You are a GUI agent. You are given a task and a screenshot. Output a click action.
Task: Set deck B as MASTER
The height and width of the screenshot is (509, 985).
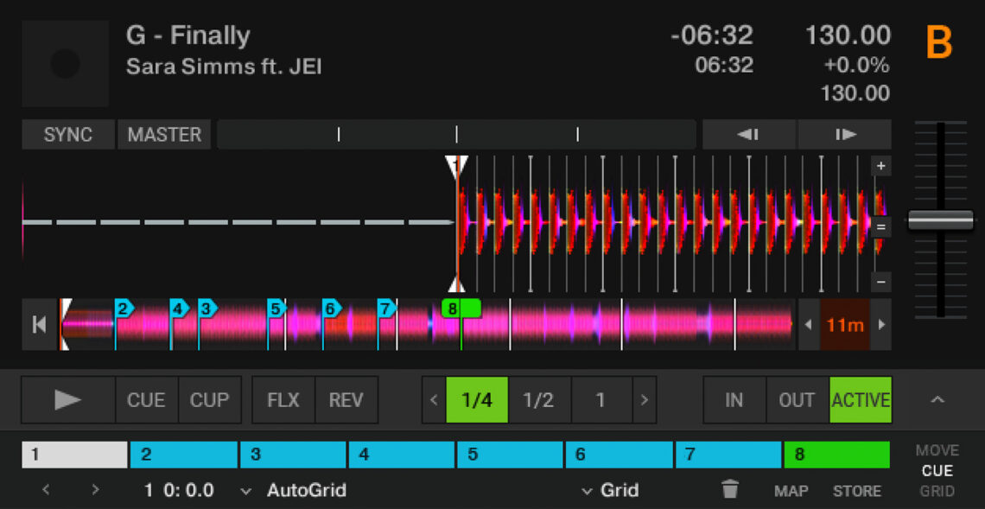(x=164, y=134)
